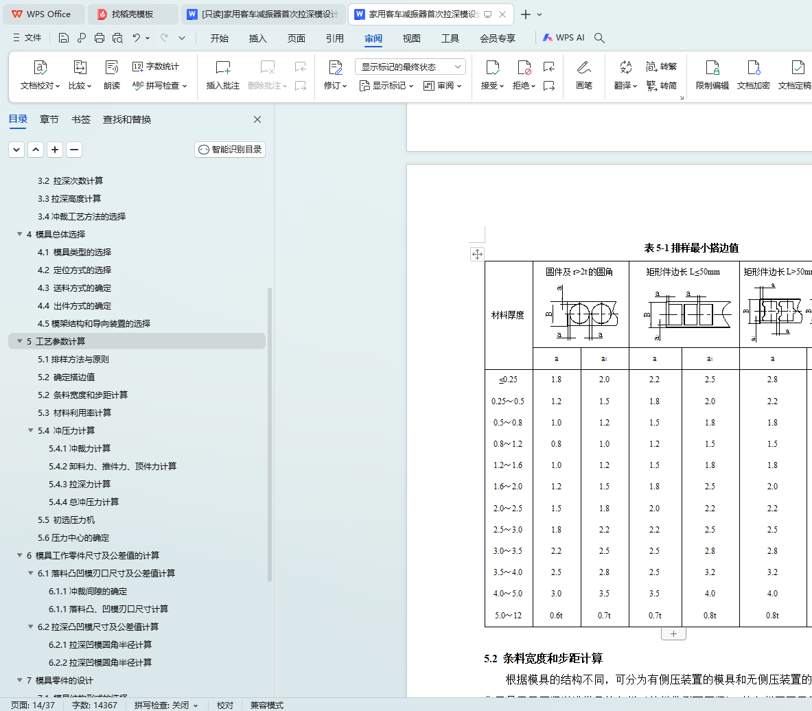Click the search magnifier icon

coord(599,38)
